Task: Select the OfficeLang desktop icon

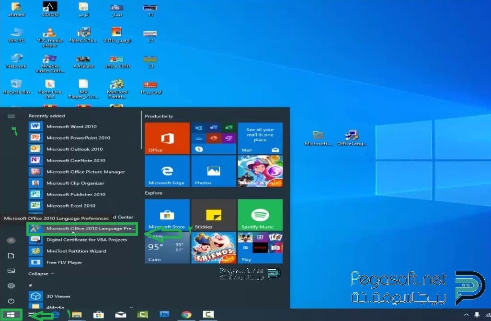Action: [x=352, y=138]
